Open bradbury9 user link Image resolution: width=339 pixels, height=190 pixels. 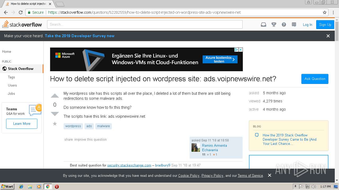point(163,165)
